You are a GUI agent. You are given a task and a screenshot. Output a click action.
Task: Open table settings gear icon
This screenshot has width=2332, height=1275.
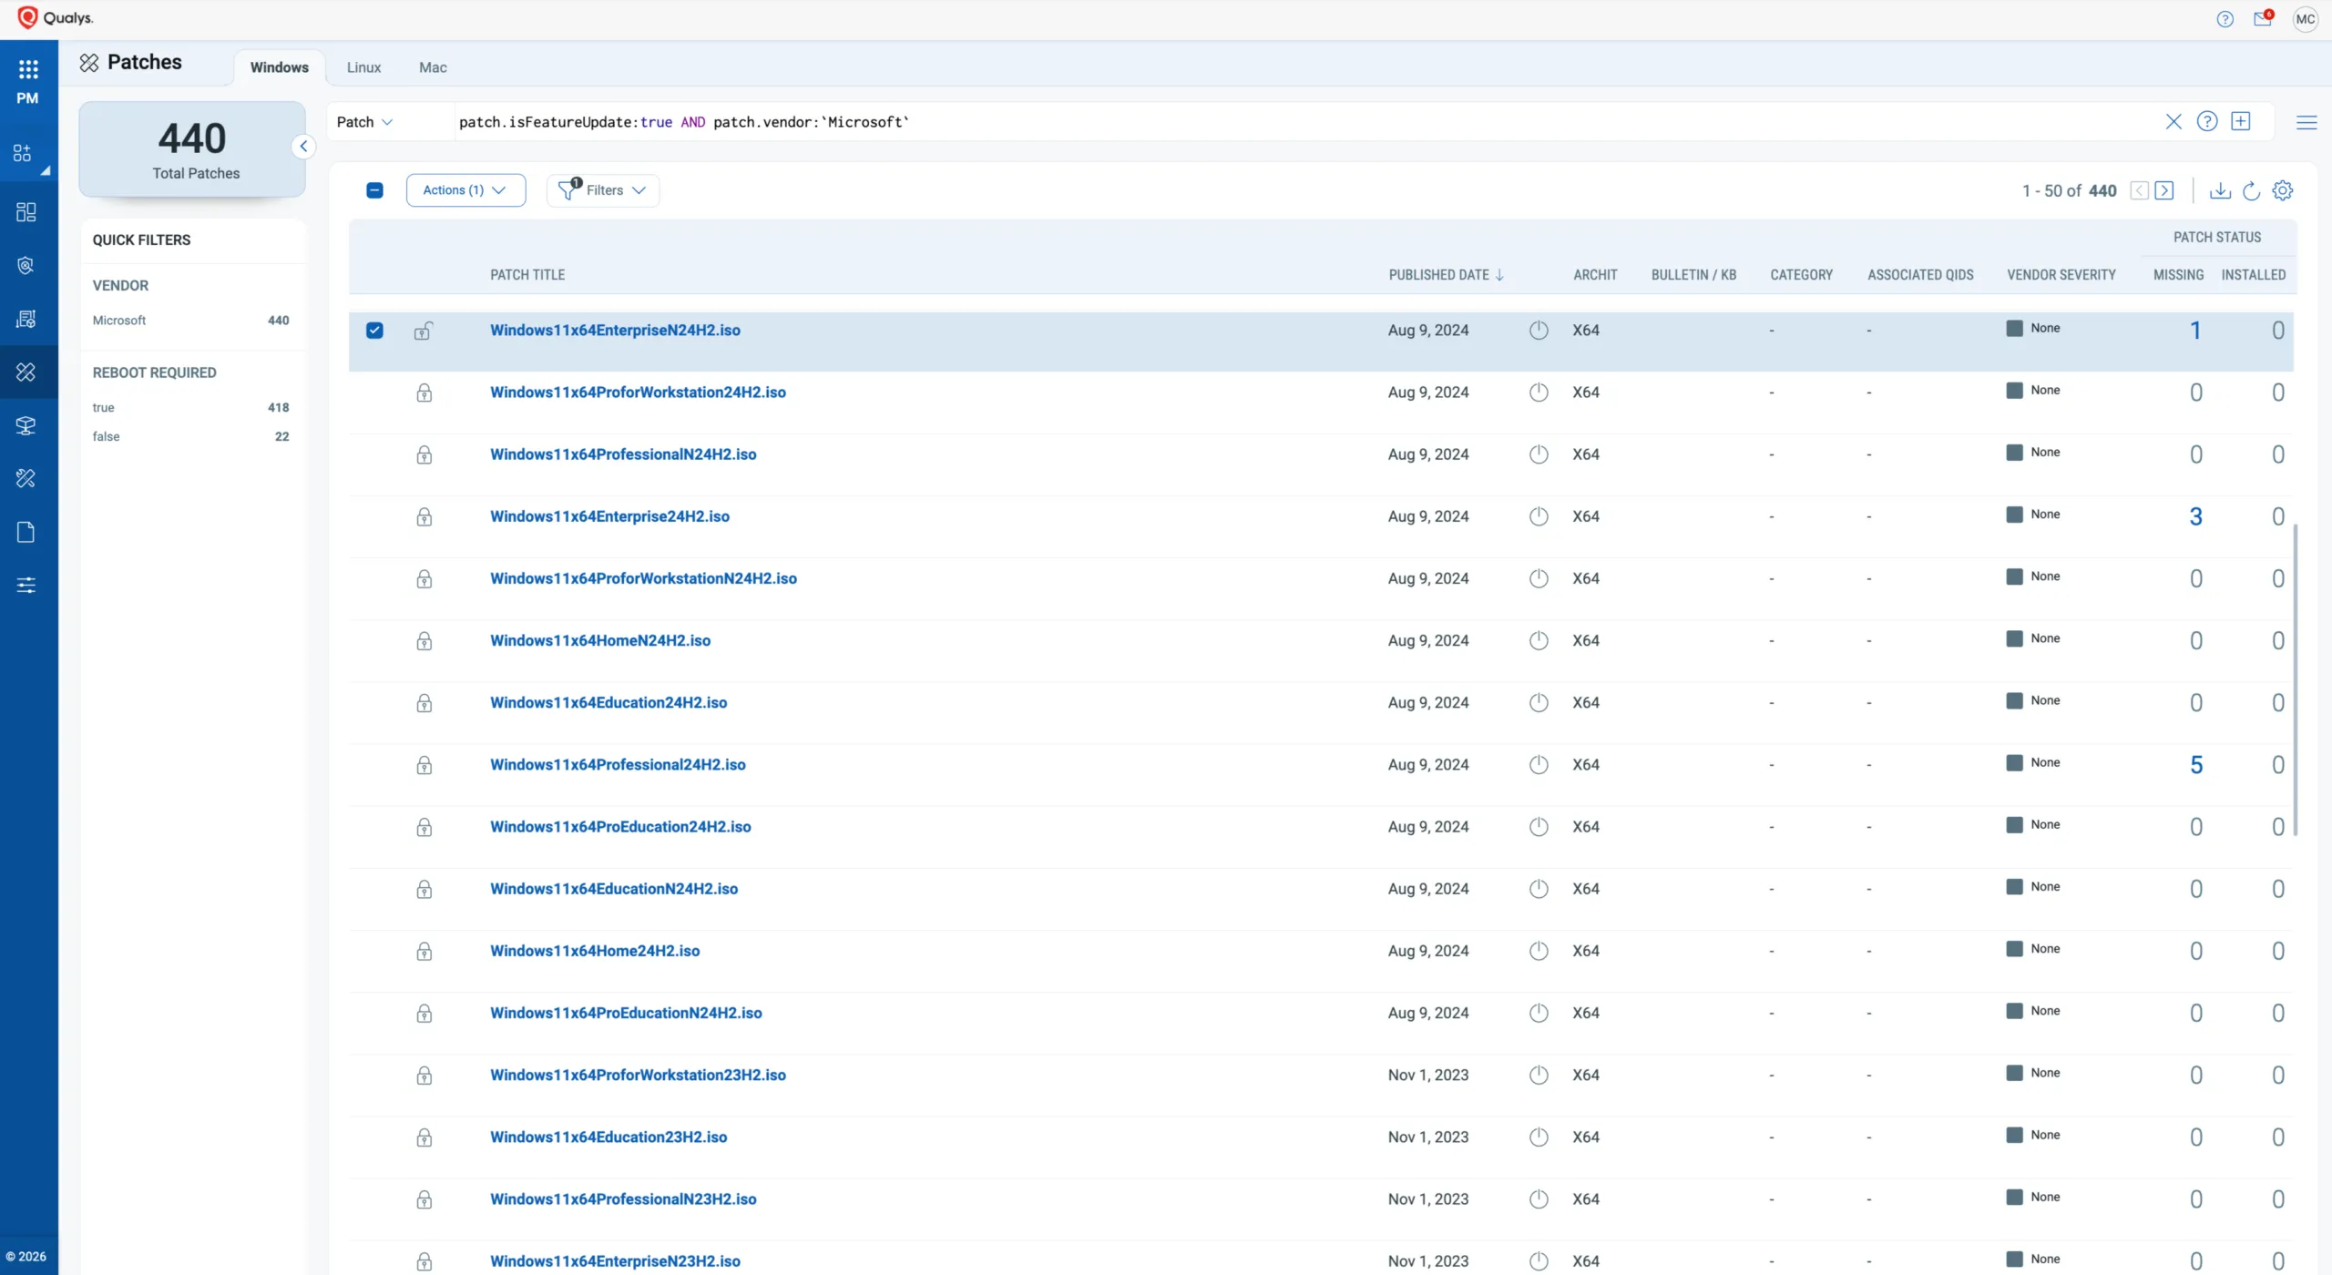(x=2282, y=190)
